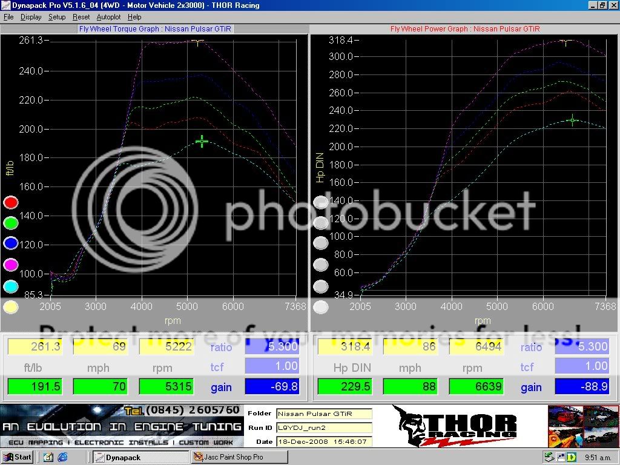
Task: Click the yellow 261.3 ft/lb torque value
Action: [x=35, y=346]
